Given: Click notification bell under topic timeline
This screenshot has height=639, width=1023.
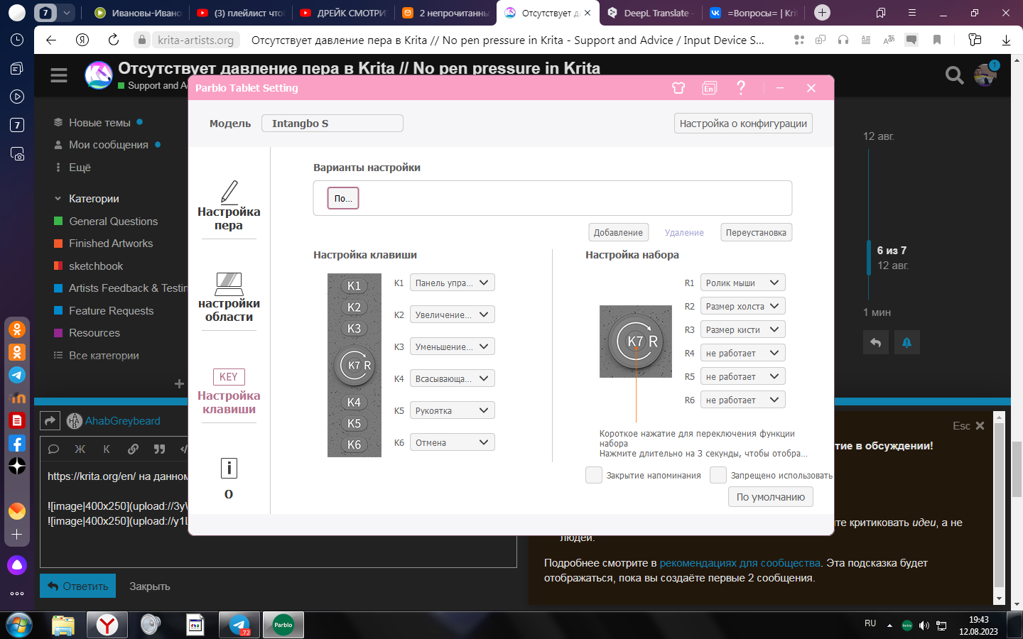Looking at the screenshot, I should tap(906, 342).
